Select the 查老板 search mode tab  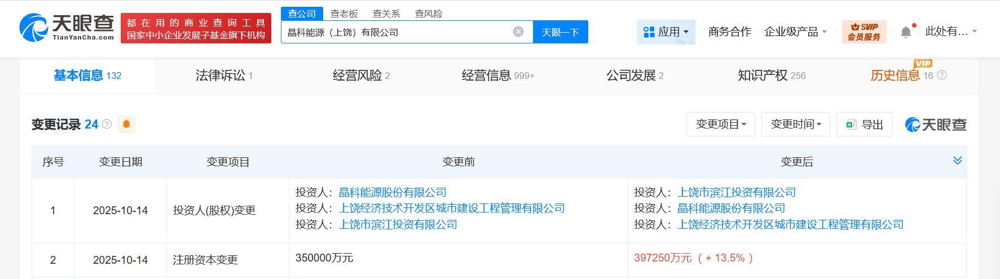click(x=344, y=14)
